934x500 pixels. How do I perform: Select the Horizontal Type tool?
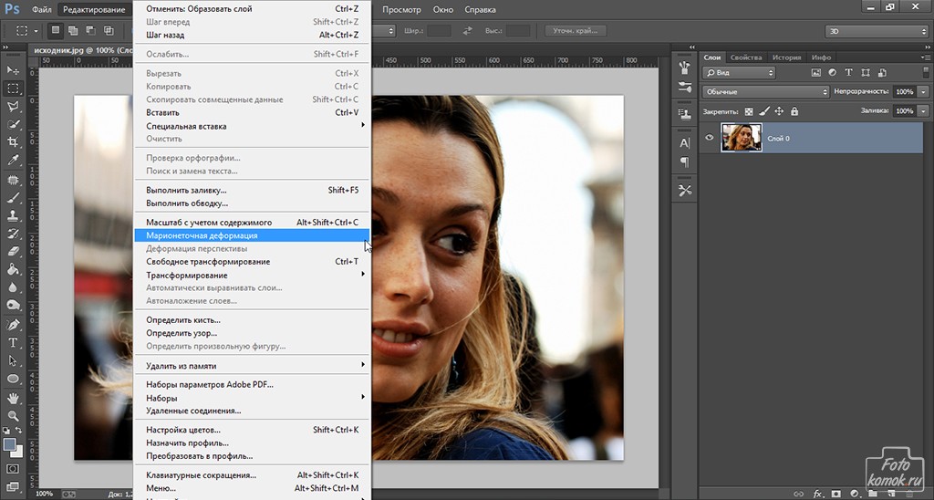tap(13, 342)
